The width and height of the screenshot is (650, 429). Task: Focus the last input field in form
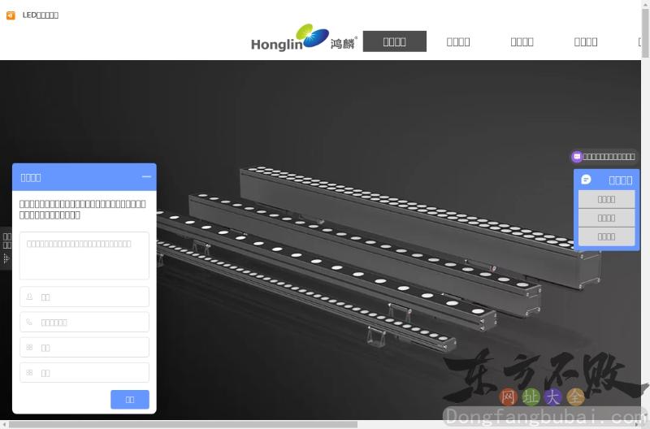84,373
